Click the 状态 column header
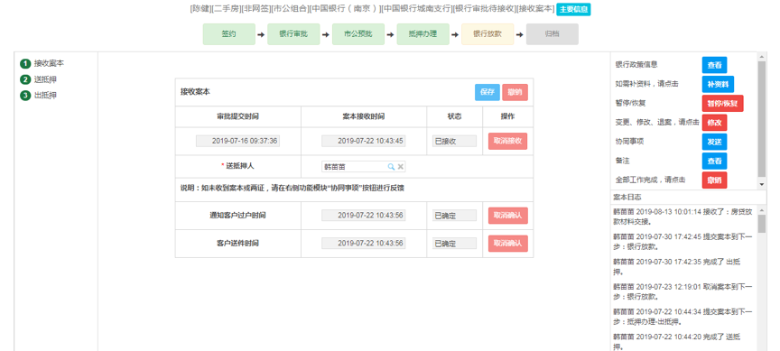Image resolution: width=780 pixels, height=351 pixels. (454, 116)
